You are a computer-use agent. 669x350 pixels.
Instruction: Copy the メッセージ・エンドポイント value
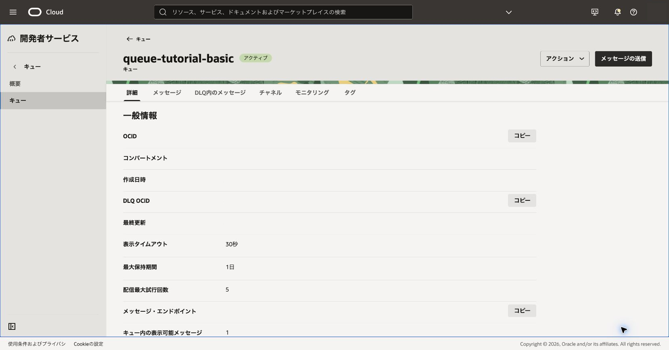[522, 310]
